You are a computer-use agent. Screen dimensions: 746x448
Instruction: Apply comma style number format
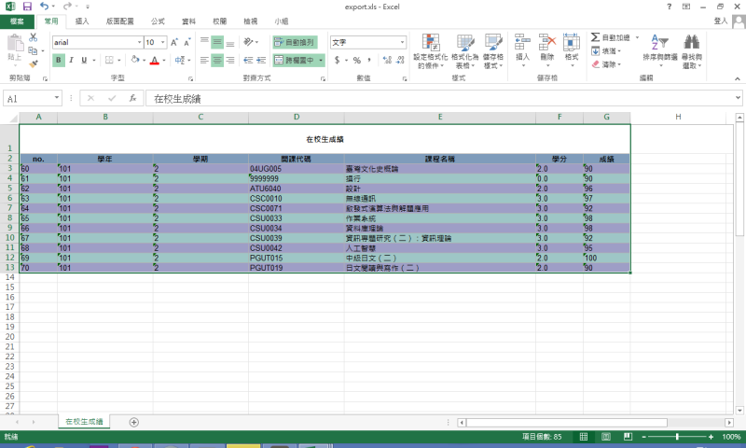point(369,60)
